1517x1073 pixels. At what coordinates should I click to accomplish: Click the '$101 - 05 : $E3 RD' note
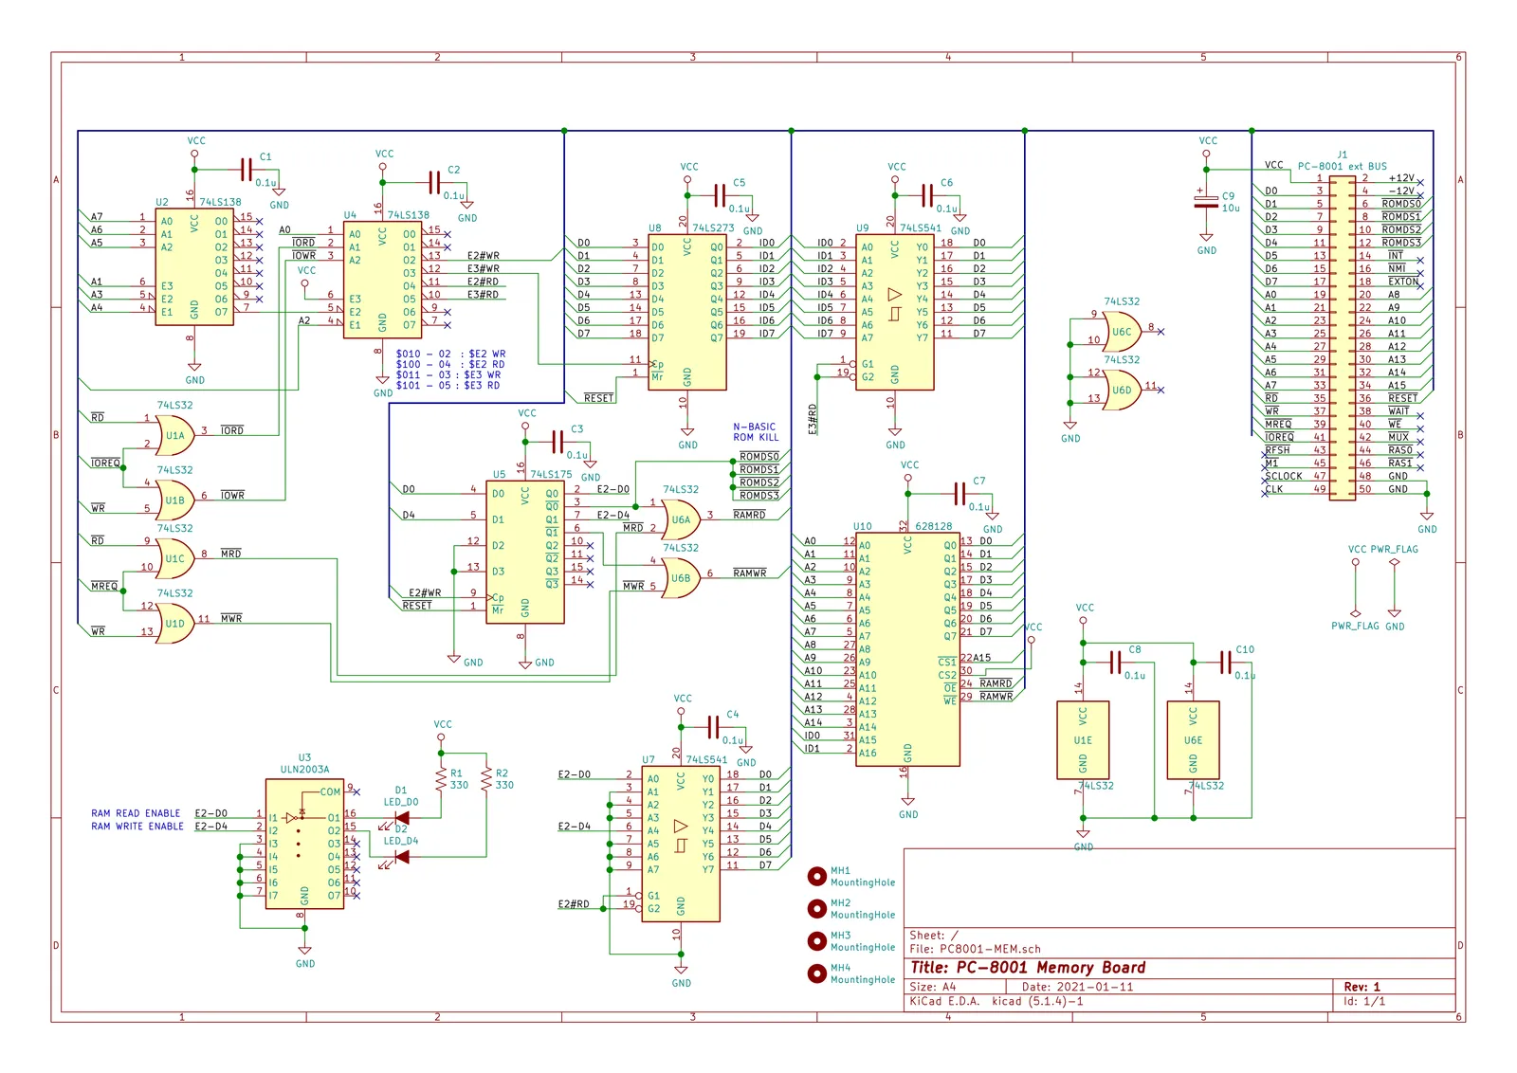click(448, 386)
